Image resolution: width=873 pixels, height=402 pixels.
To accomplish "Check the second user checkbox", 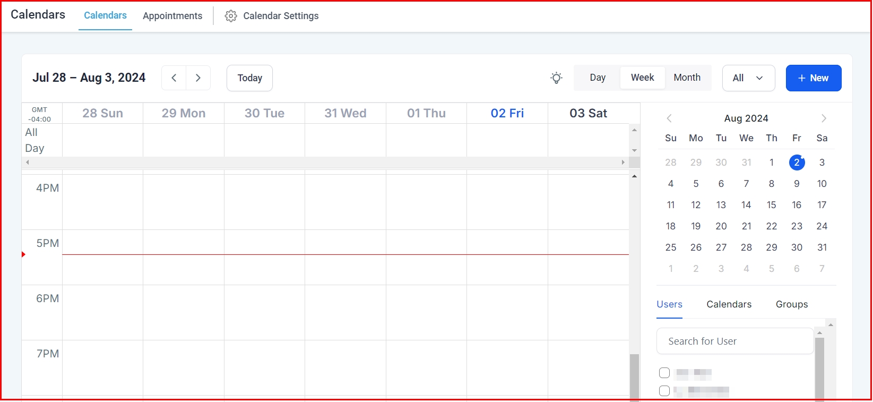I will [664, 391].
